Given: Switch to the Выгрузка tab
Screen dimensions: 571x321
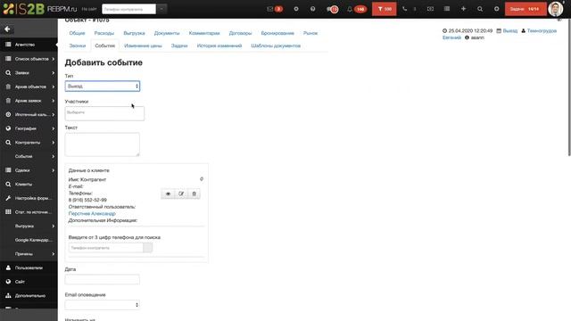Looking at the screenshot, I should (134, 33).
